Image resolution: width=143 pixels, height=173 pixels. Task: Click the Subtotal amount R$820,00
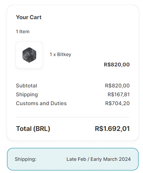117,86
